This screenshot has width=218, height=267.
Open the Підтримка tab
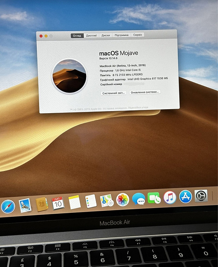click(x=122, y=35)
